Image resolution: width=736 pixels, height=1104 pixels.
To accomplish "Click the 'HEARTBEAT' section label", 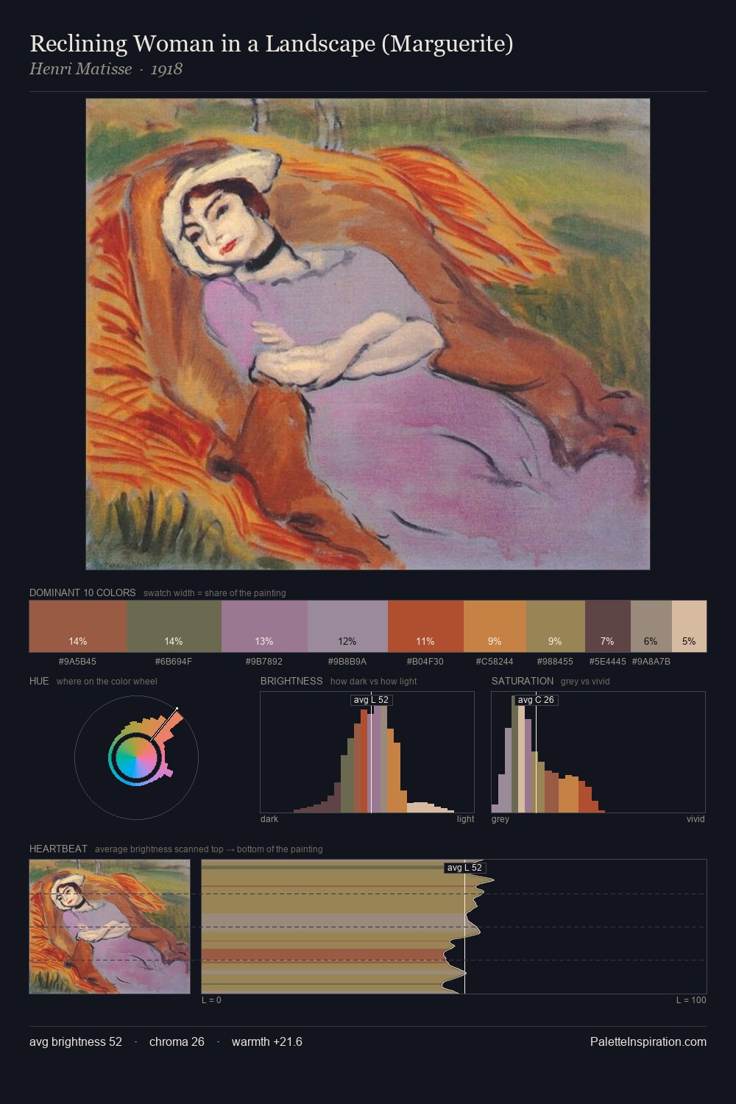I will click(58, 849).
